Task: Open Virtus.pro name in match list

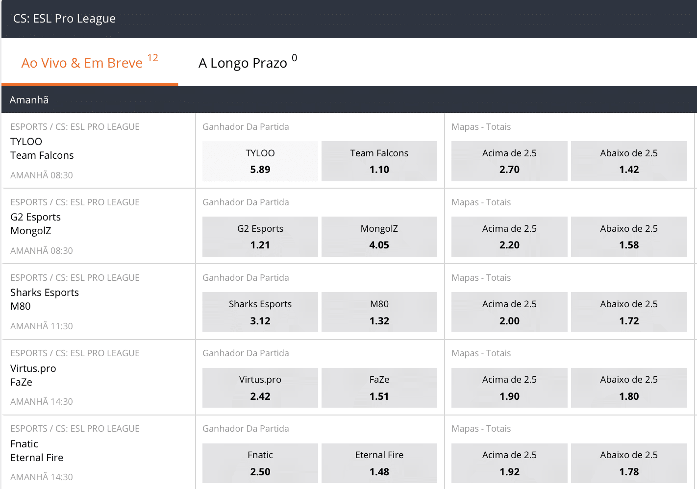Action: 33,368
